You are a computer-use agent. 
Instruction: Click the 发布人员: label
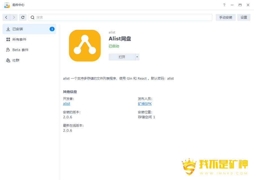[145, 99]
